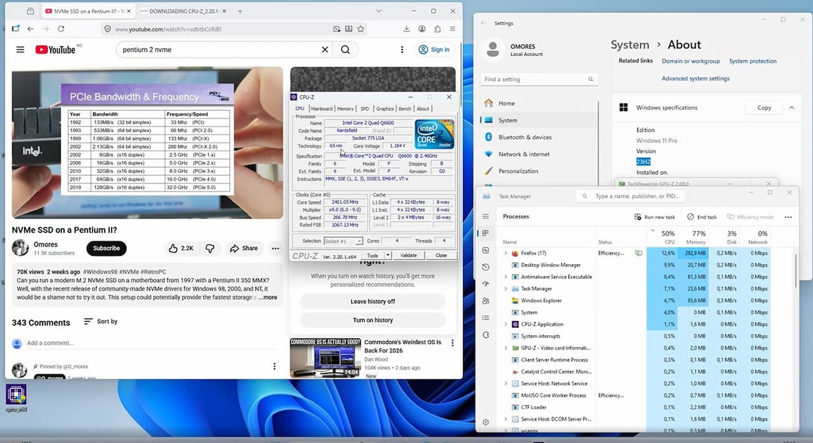Open Domain or workgroup link
The image size is (813, 443).
690,62
